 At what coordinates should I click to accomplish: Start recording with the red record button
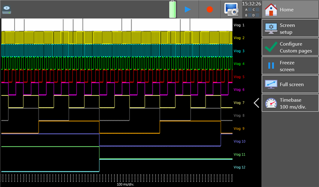click(x=210, y=9)
